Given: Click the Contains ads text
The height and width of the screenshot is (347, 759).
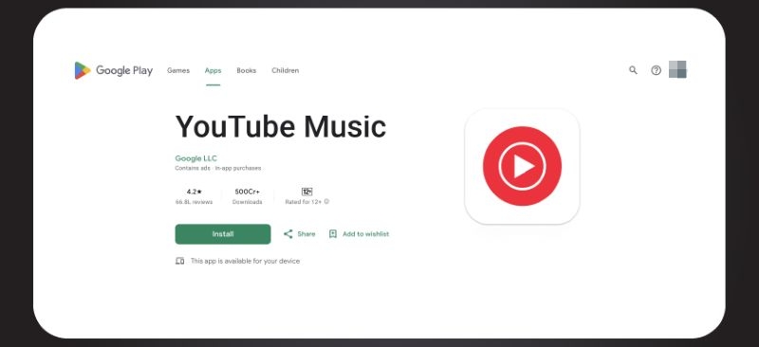Looking at the screenshot, I should pos(193,169).
